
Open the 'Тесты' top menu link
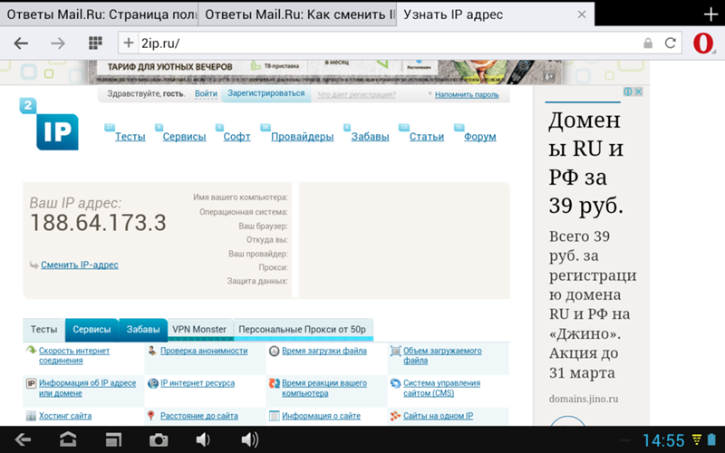(130, 137)
